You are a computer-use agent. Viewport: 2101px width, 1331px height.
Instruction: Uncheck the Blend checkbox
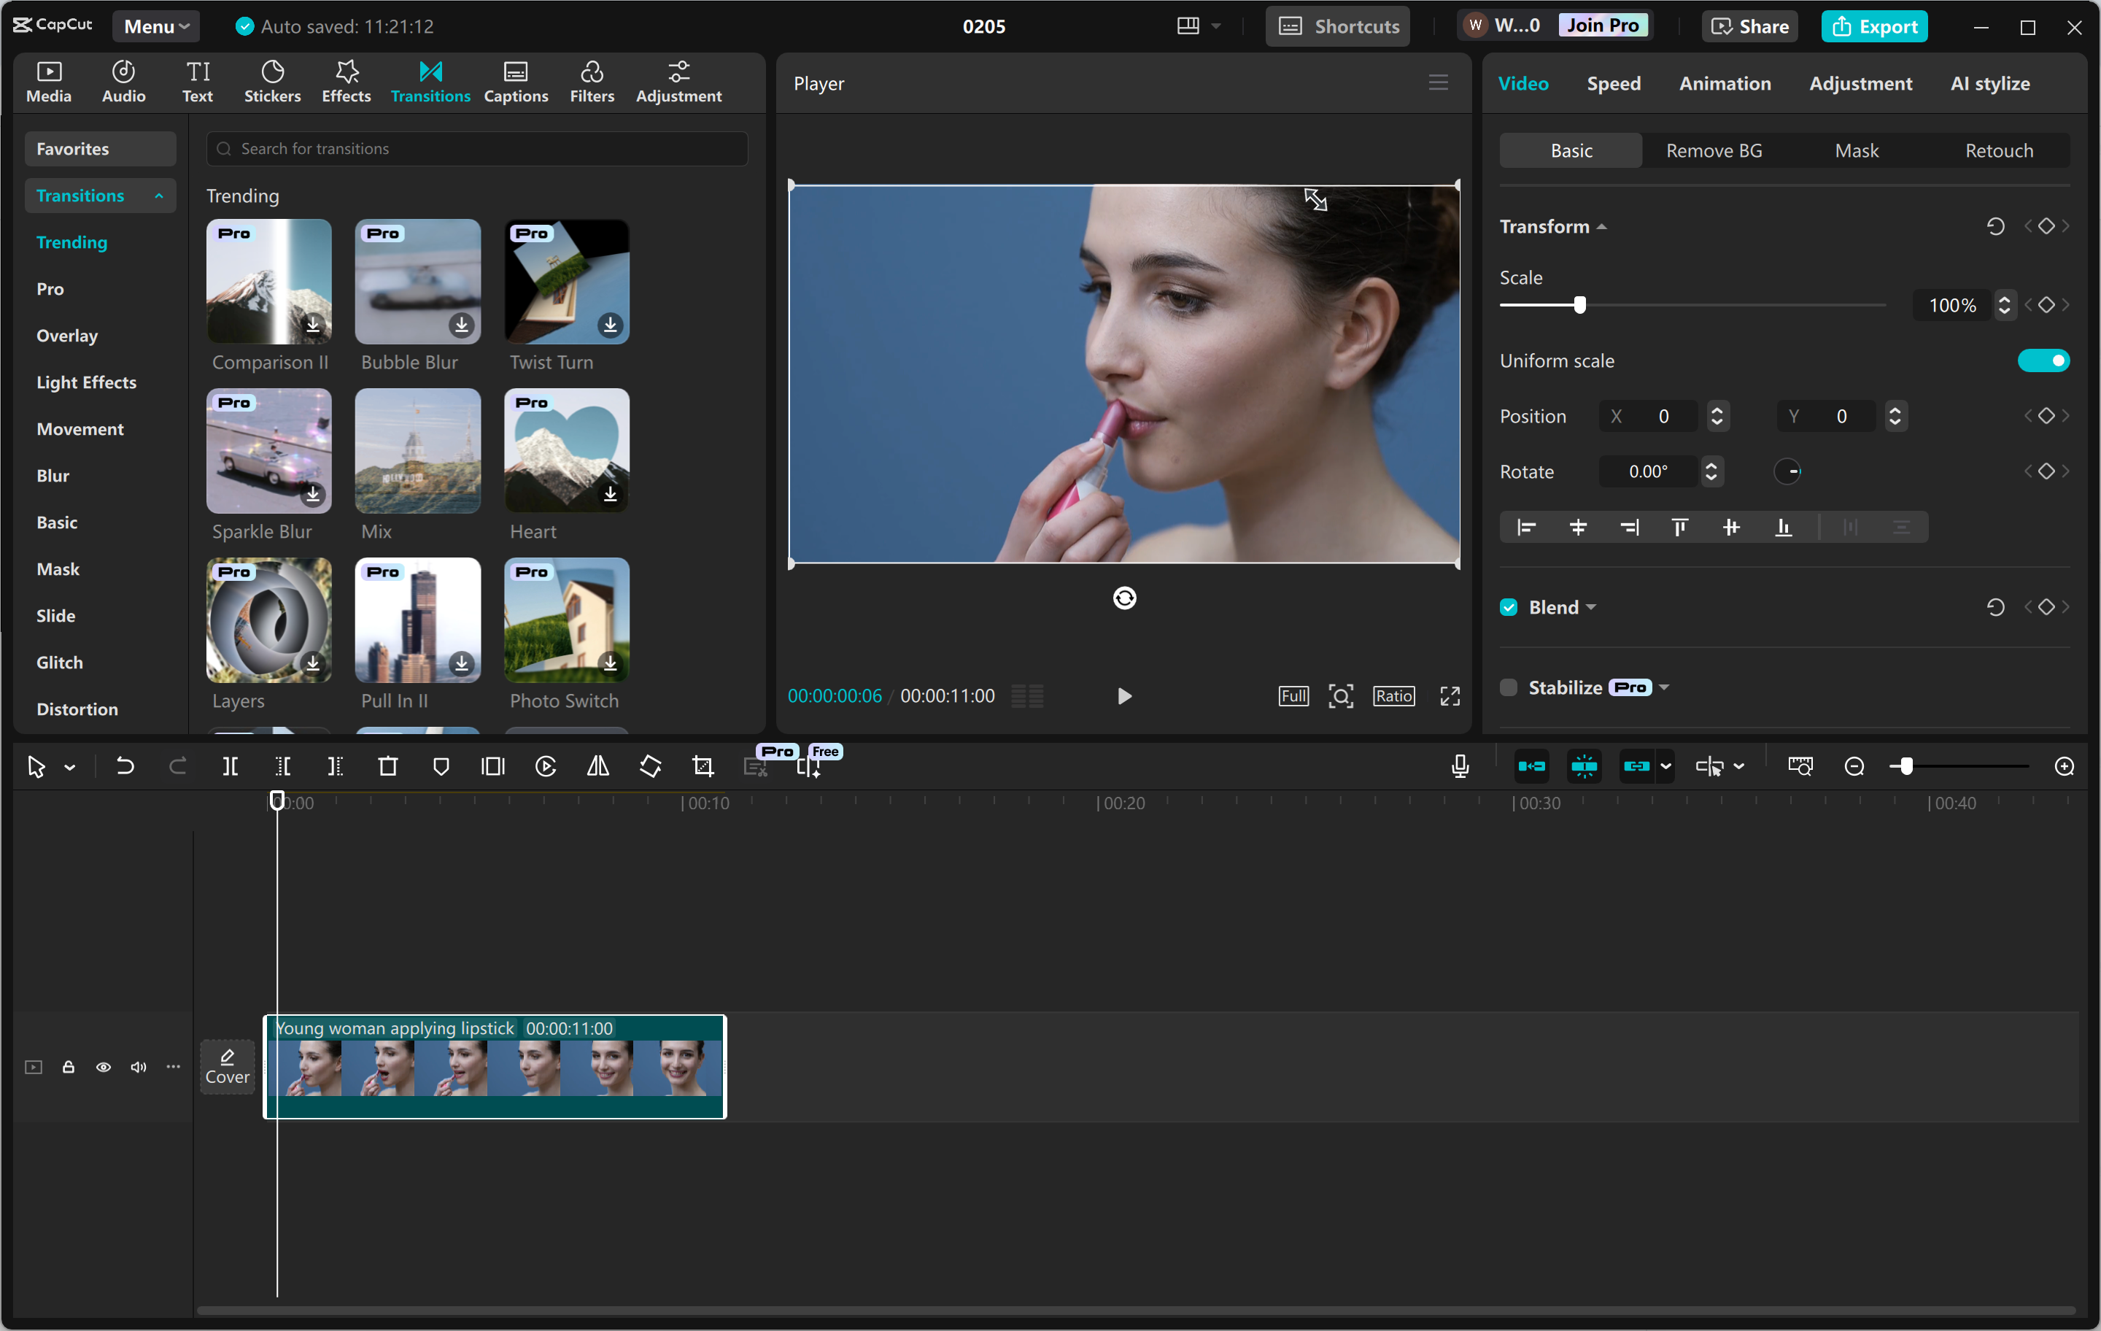(1509, 607)
